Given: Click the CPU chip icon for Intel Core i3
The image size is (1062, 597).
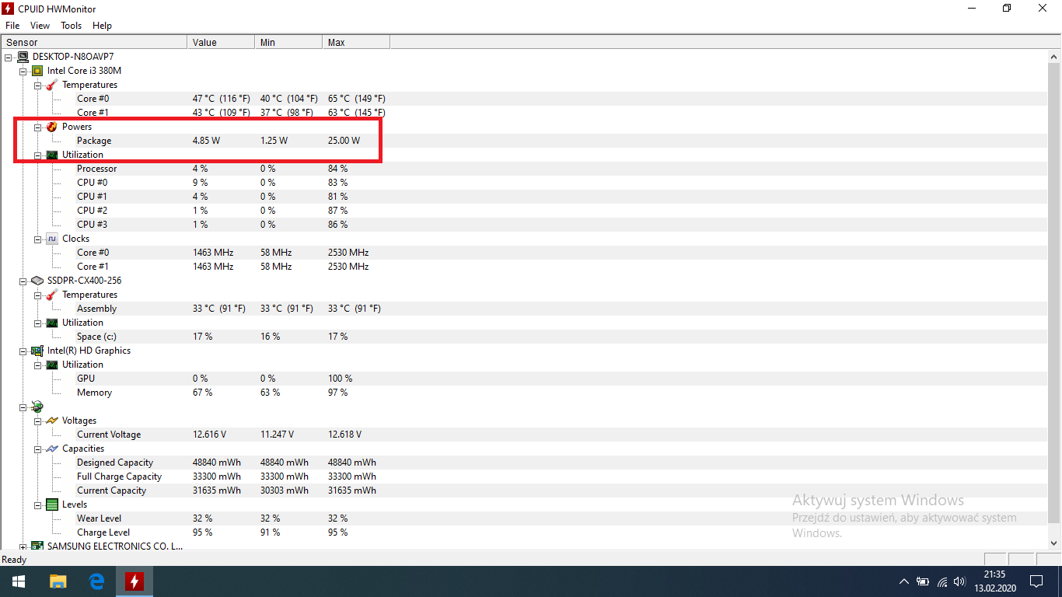Looking at the screenshot, I should click(x=37, y=71).
